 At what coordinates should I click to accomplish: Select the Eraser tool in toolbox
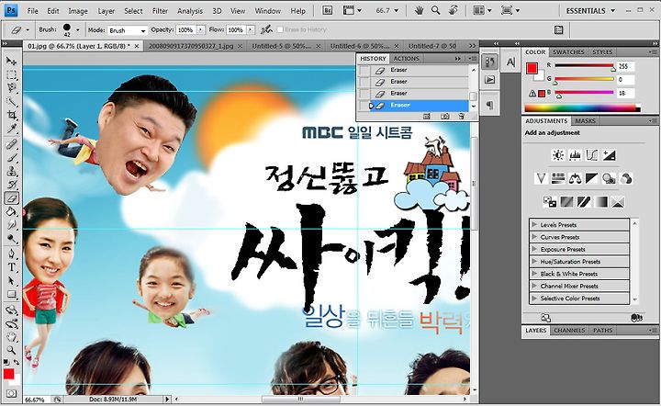point(11,197)
